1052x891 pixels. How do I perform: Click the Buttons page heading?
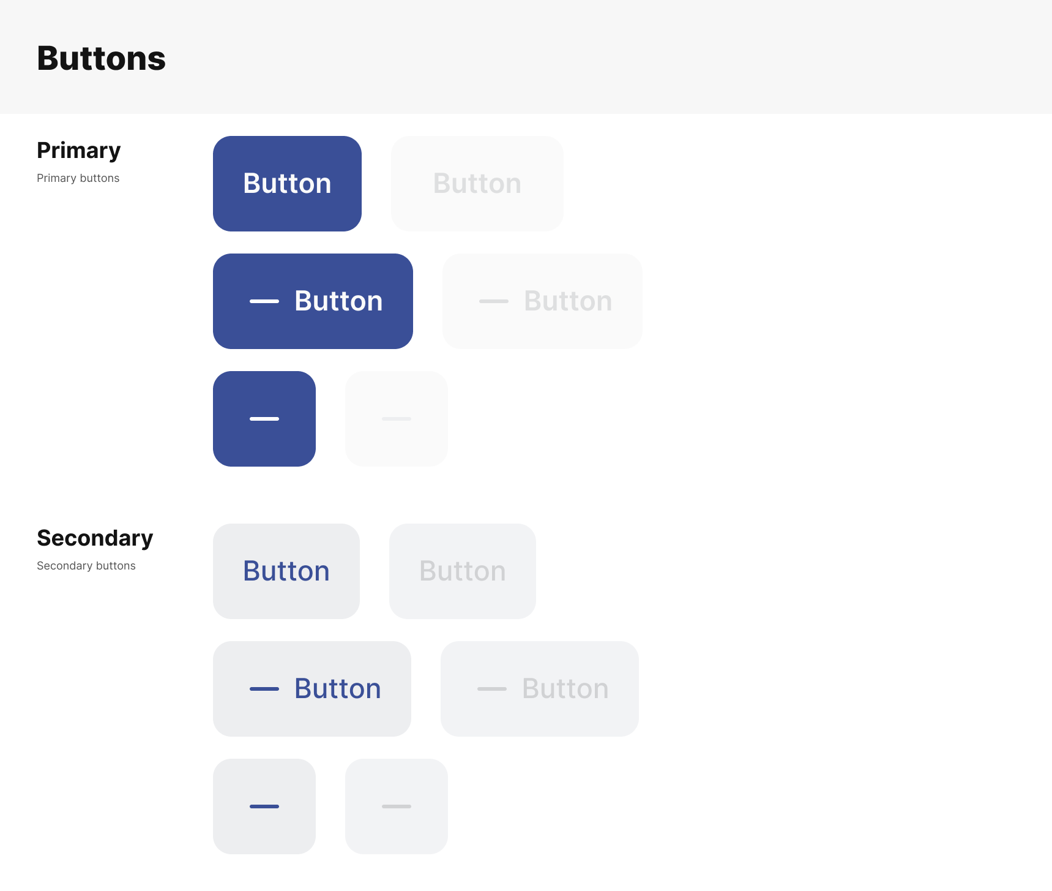tap(102, 59)
